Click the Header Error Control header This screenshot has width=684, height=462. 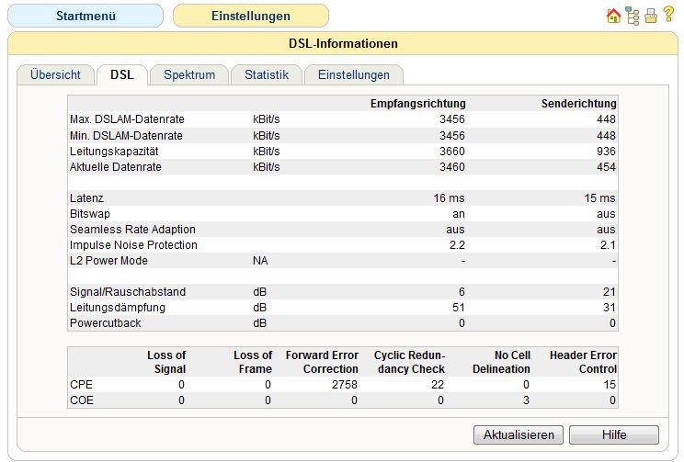583,362
